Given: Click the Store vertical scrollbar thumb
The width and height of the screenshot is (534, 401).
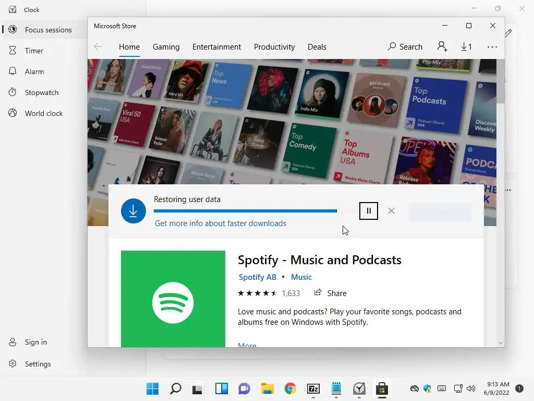Looking at the screenshot, I should coord(501,81).
